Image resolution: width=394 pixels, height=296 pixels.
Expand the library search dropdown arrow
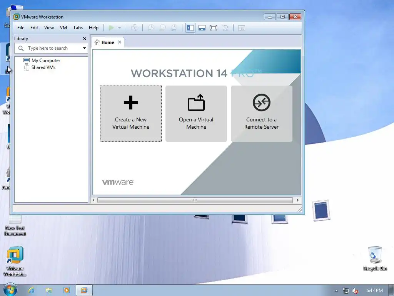tap(84, 48)
